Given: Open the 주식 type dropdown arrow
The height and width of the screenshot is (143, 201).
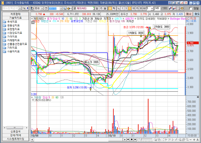Looking at the screenshot, I should point(42,8).
